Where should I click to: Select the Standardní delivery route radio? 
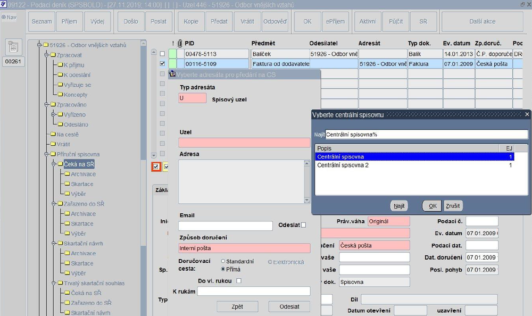[x=223, y=261]
